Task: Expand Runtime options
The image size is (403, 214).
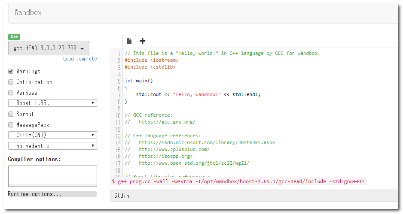Action: click(52, 194)
